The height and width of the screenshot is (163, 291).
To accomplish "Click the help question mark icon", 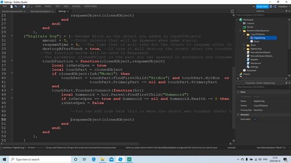I will [x=271, y=6].
